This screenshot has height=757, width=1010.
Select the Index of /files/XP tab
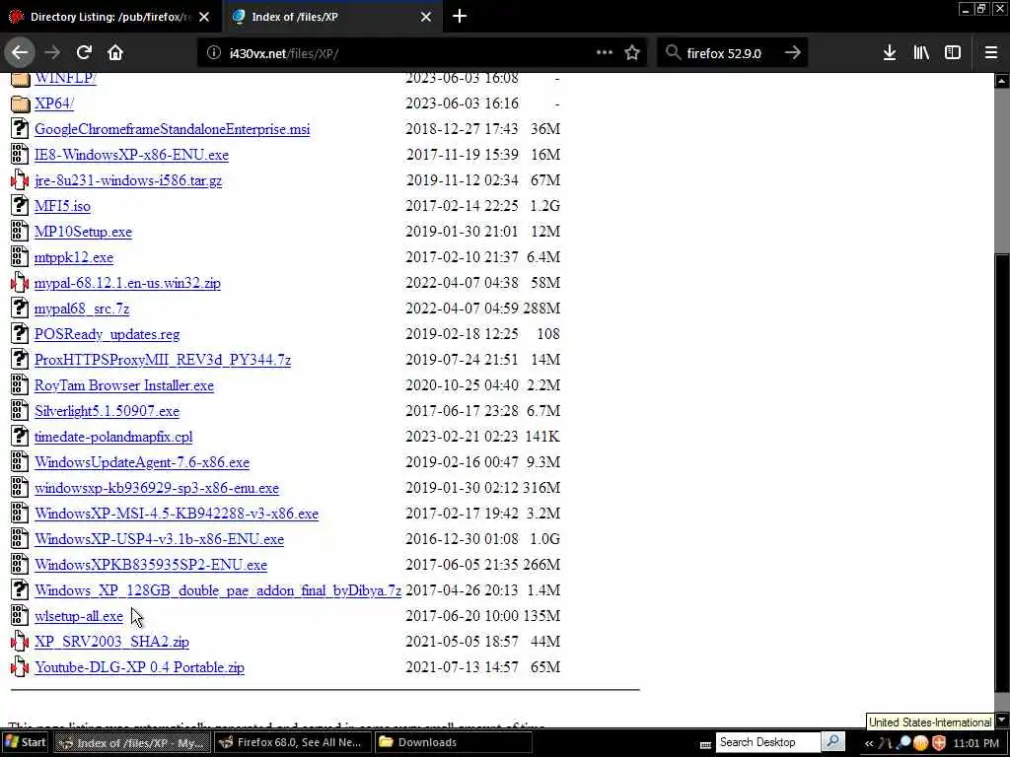pos(331,18)
